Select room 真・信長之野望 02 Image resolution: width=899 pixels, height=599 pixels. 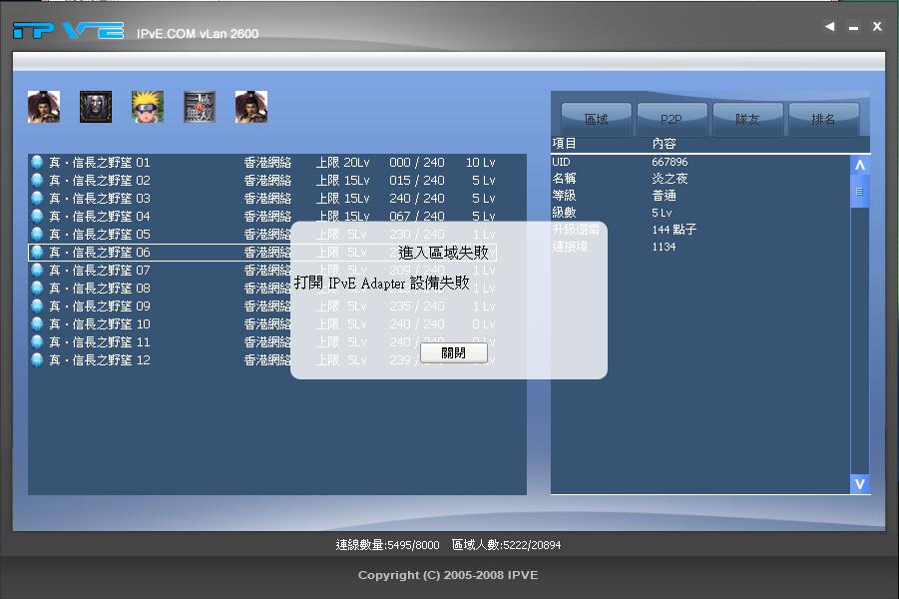click(x=262, y=180)
